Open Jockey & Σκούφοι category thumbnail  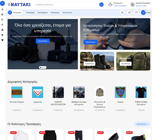click(x=79, y=92)
